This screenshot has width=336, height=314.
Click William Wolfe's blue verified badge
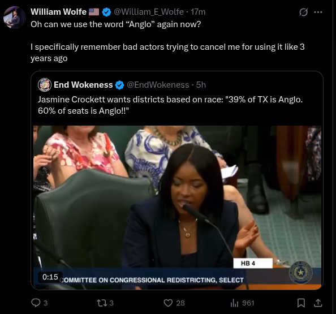106,12
